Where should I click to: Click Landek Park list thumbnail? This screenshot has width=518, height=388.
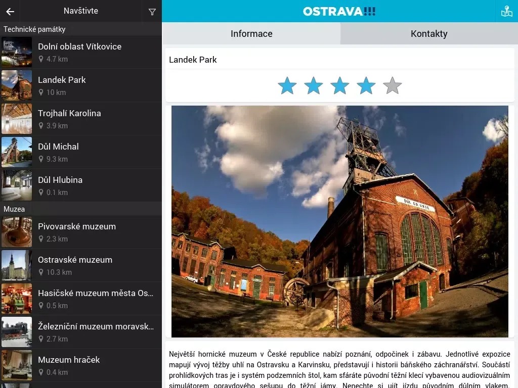click(17, 85)
